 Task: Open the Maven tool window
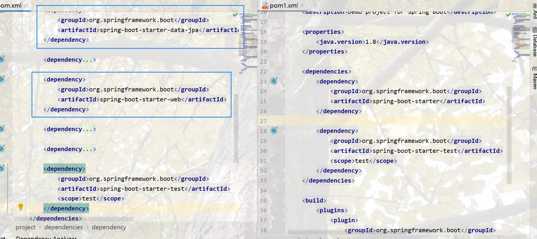(x=534, y=78)
